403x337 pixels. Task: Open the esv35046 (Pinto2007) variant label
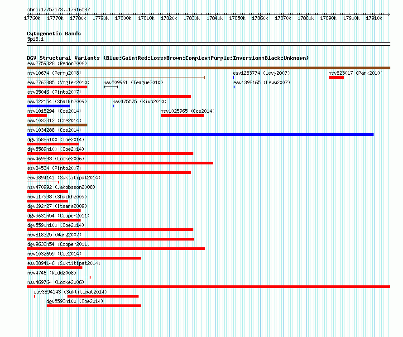[x=54, y=92]
